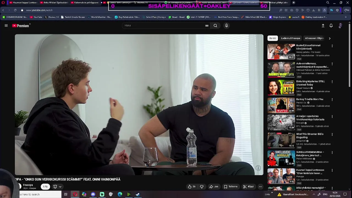Open options for Disturbing Mysteries video
This screenshot has height=198, width=352.
coord(332,82)
